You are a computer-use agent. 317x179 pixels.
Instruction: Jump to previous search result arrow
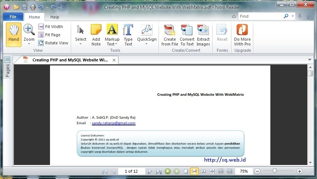tap(308, 16)
